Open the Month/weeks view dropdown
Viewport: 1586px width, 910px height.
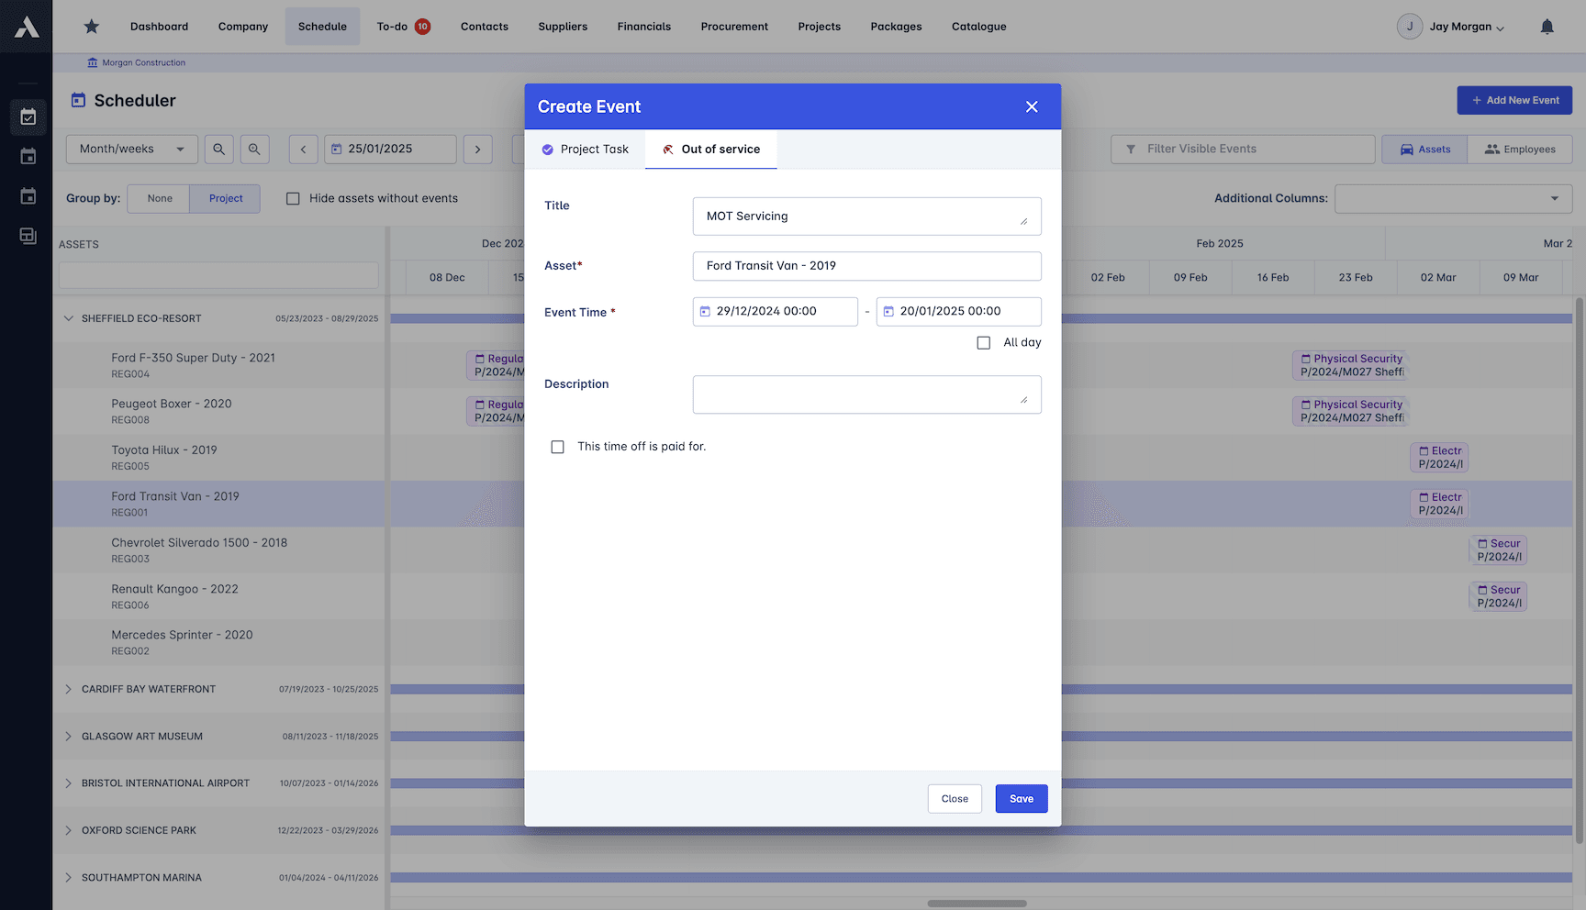pos(131,149)
